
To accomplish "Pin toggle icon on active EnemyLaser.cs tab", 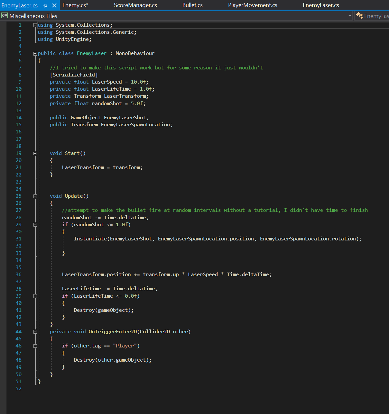I will (45, 5).
